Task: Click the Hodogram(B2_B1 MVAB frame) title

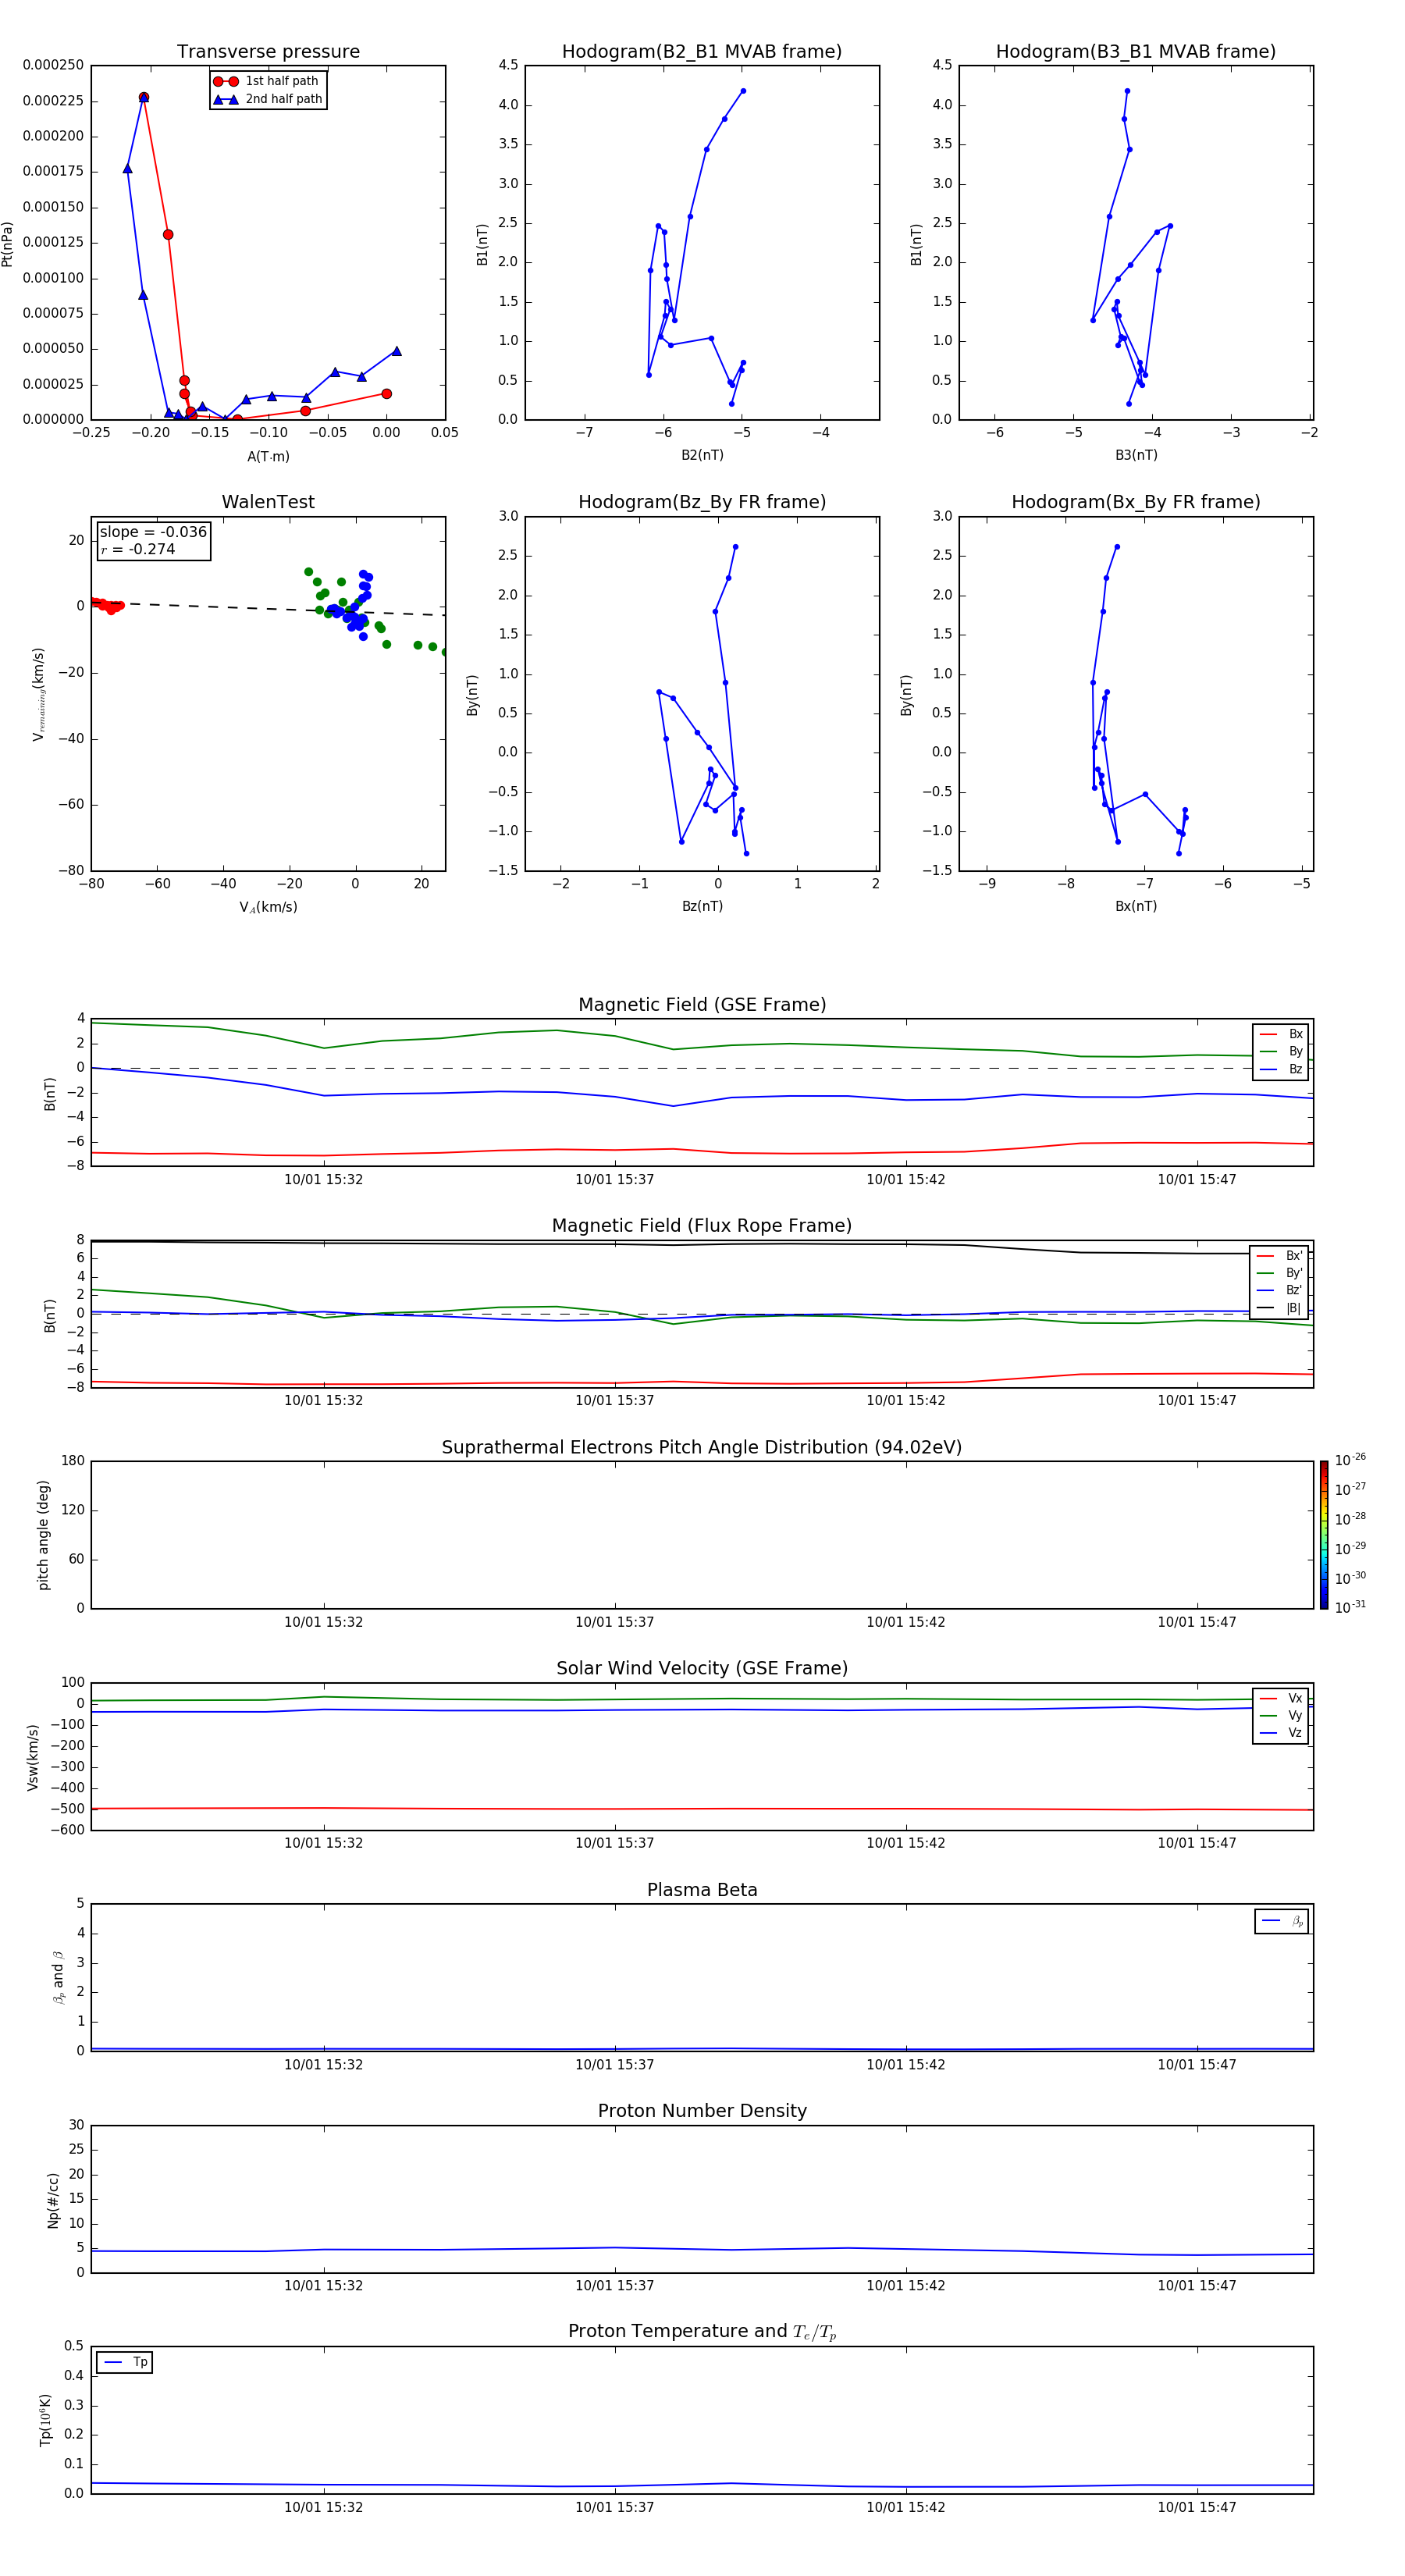Action: tap(702, 52)
